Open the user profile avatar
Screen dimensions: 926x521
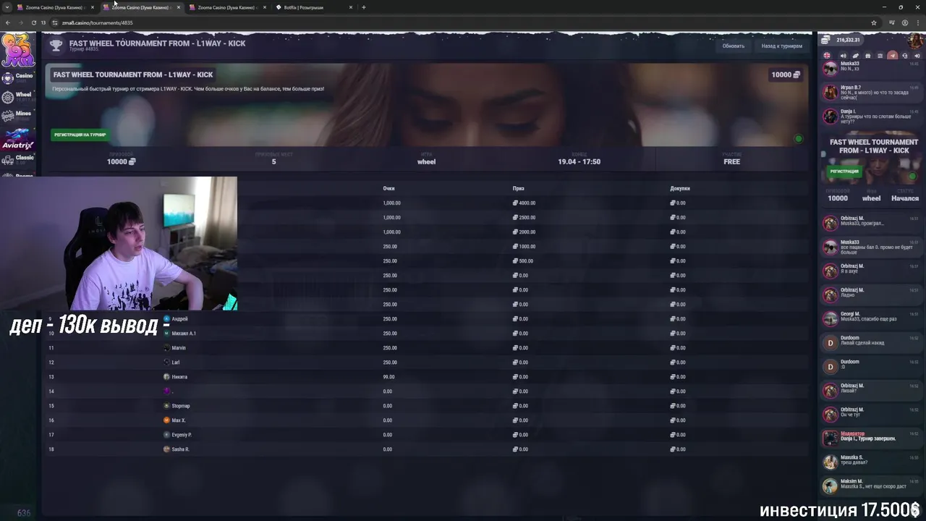(x=914, y=41)
